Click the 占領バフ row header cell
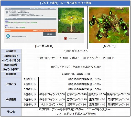This screenshot has height=117, width=131. (x=11, y=84)
